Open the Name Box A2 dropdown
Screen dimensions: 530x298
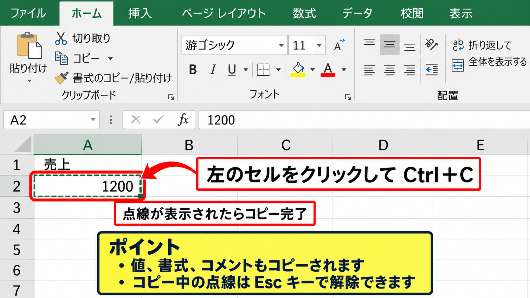coord(93,120)
